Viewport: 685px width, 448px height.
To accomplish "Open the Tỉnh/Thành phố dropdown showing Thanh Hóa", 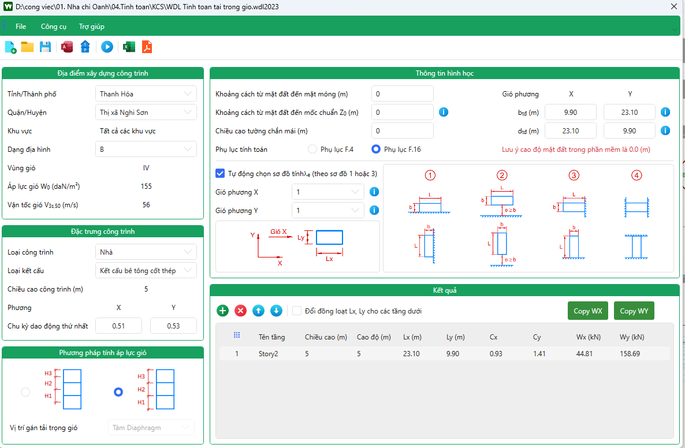I will coord(146,94).
